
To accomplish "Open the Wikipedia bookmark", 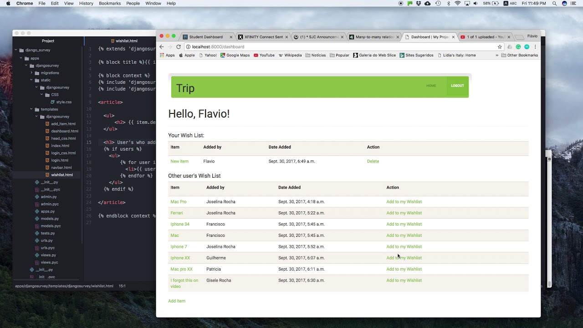I will tap(290, 55).
